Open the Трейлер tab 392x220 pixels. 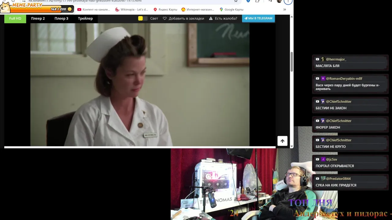click(85, 18)
